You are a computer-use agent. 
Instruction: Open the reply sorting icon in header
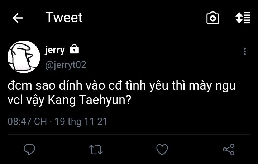click(x=243, y=18)
